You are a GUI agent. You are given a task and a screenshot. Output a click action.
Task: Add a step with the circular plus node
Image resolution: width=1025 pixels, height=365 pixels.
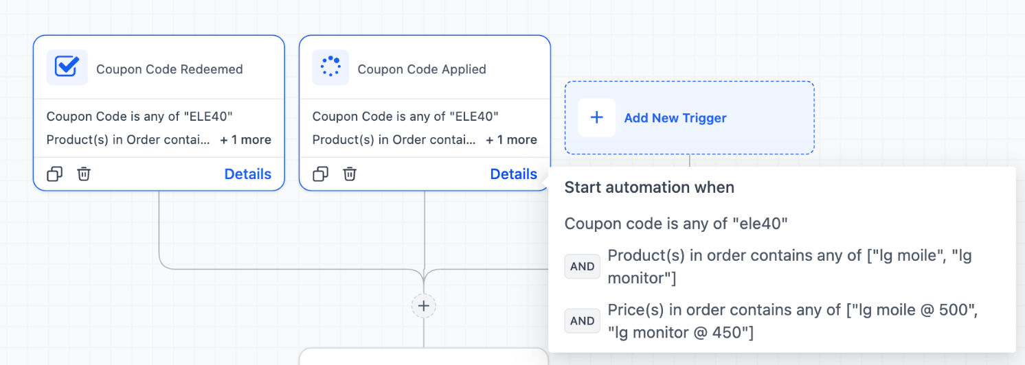click(x=424, y=305)
